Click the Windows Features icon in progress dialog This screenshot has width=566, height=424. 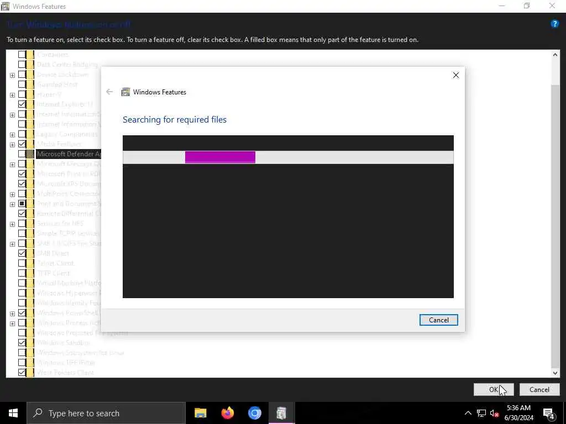125,92
